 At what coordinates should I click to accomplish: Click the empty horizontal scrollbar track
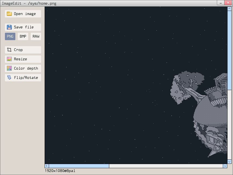tap(166, 166)
